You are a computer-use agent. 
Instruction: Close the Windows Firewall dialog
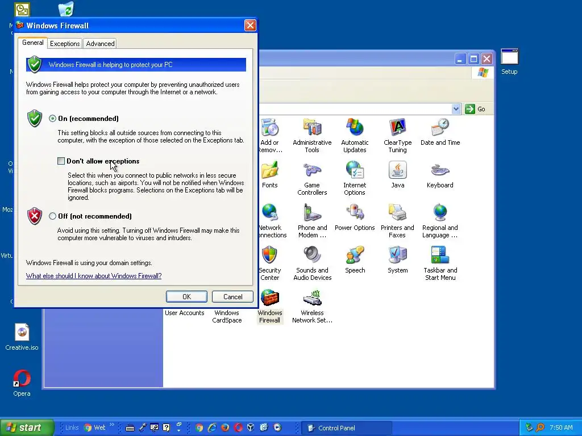pos(250,25)
